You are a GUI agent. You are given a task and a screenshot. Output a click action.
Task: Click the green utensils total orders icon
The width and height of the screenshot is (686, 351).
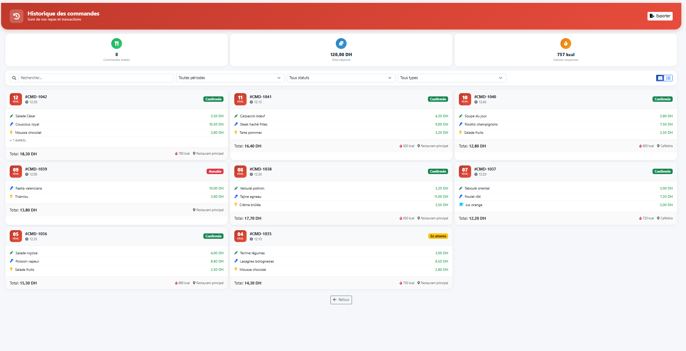[117, 44]
